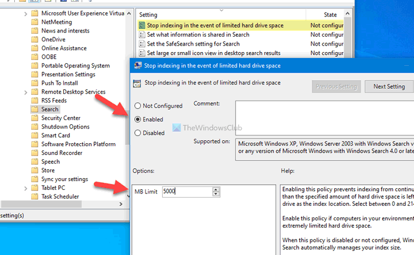
Task: Click the Push To Install folder icon
Action: tap(34, 83)
